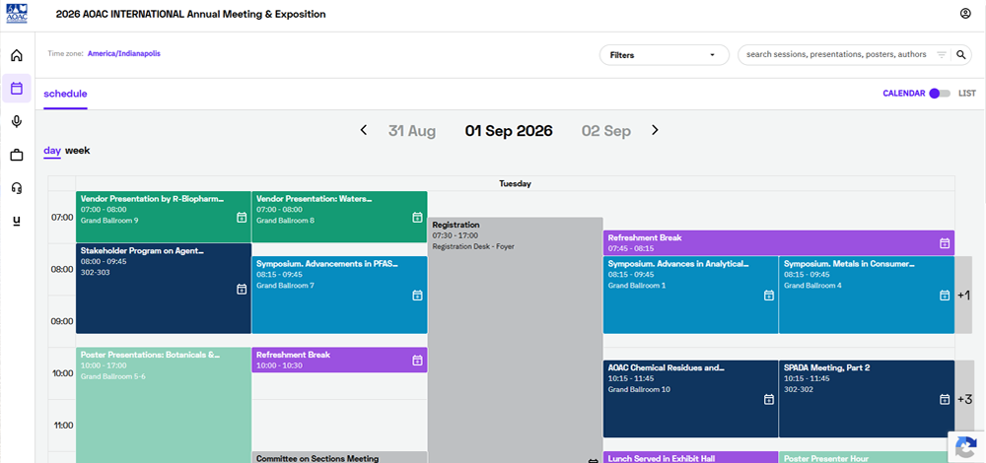Click the underlined U sidebar icon
This screenshot has width=986, height=463.
[x=17, y=221]
